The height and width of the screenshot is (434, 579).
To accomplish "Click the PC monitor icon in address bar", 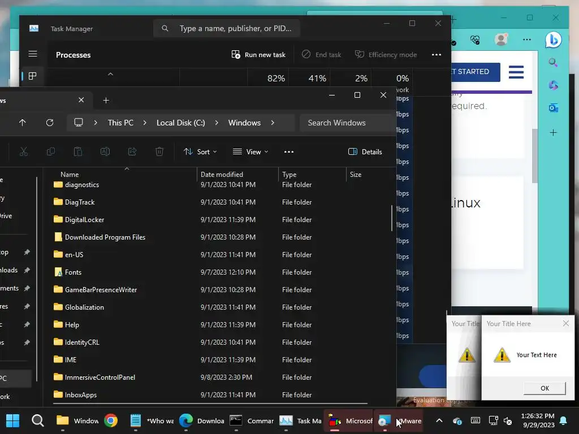I will coord(78,123).
